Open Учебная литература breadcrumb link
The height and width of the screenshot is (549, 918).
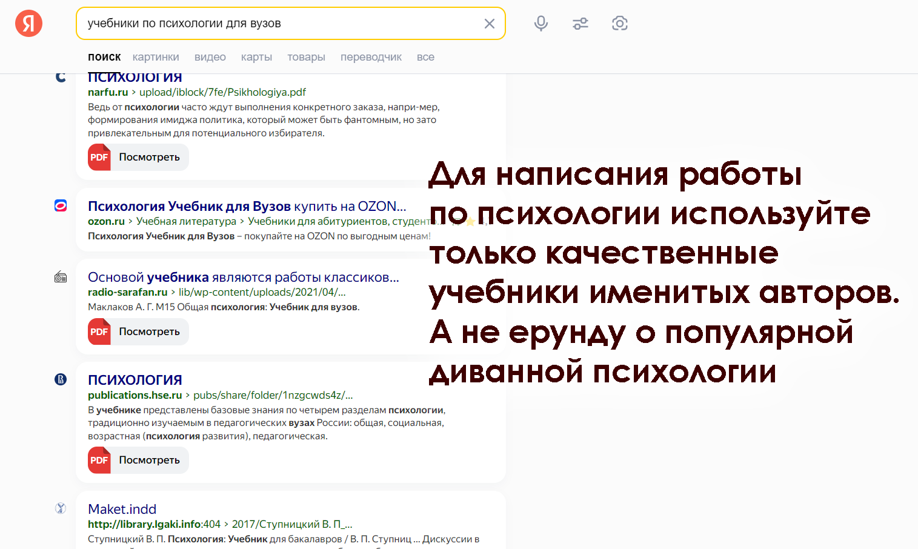[x=186, y=221]
